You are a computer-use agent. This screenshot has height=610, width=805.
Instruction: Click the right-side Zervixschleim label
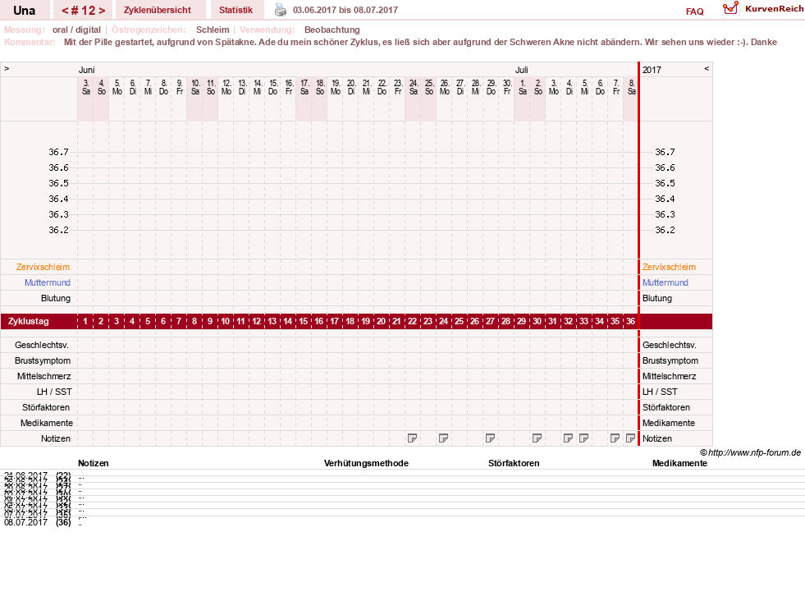[669, 267]
